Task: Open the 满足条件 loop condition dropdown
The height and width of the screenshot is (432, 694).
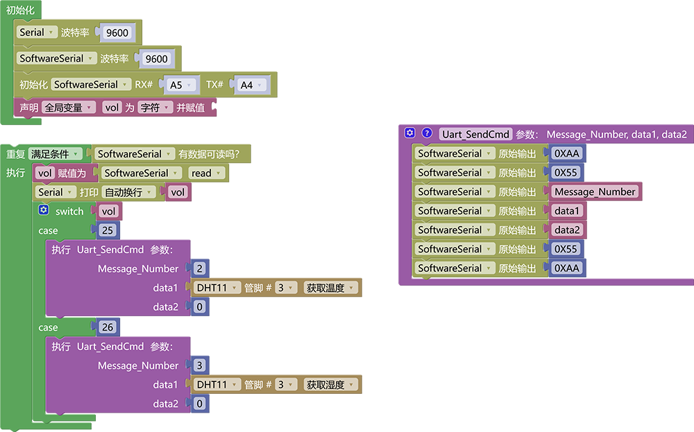Action: coord(56,154)
